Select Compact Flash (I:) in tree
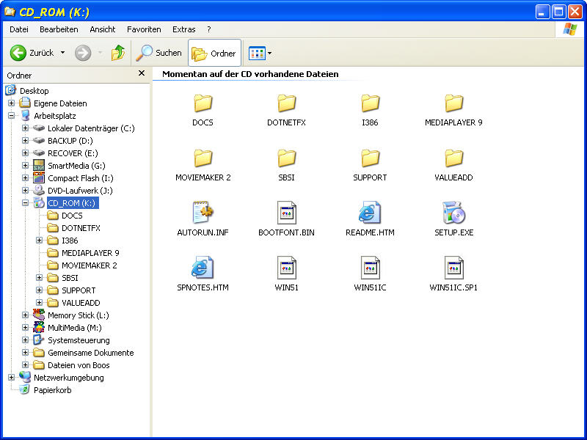 pos(81,178)
